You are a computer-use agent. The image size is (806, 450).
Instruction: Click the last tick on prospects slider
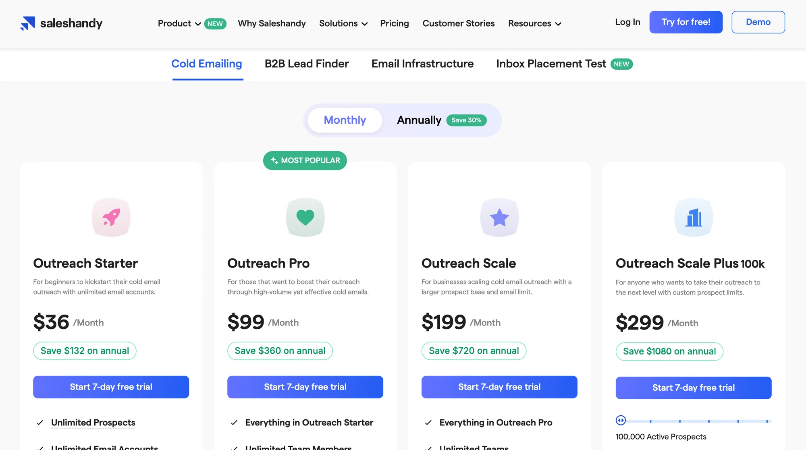tap(767, 421)
